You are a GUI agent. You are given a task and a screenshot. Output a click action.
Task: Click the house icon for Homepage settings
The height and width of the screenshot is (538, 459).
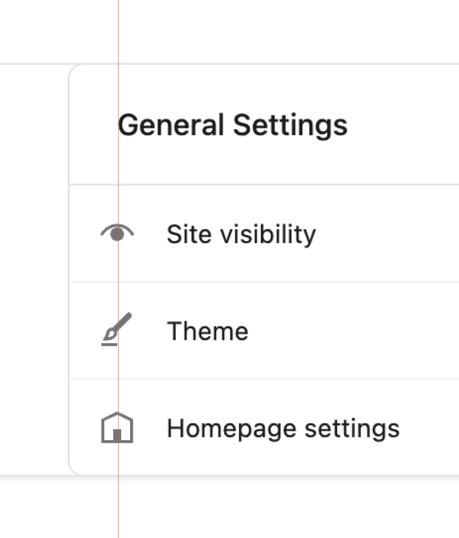[x=117, y=428]
